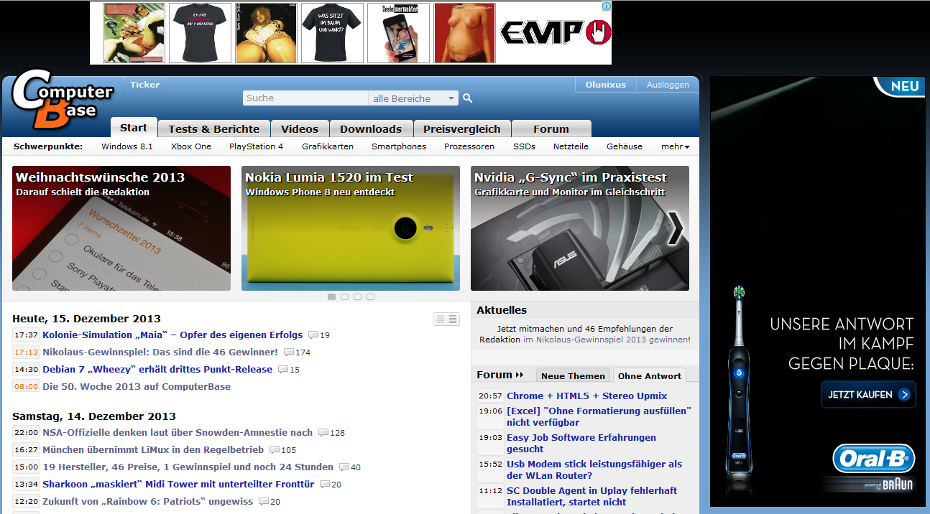Open the Netzteile topic
The width and height of the screenshot is (930, 514).
coord(571,146)
